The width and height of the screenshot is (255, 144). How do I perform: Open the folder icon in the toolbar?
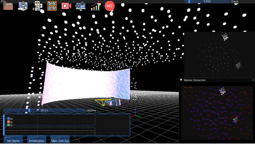point(8,6)
